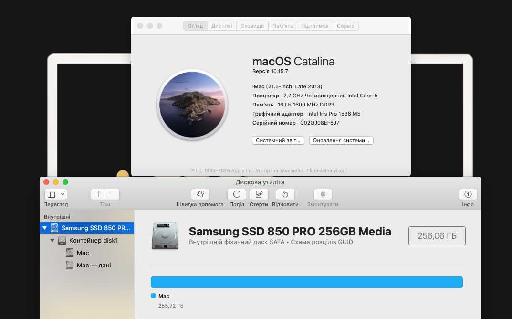This screenshot has width=512, height=319.
Task: Click the Mount (Змонтувати) toolbar icon
Action: point(323,194)
